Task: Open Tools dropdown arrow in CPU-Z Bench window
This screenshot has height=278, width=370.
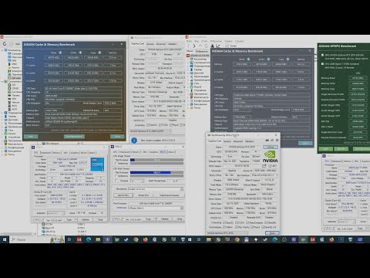Action: coord(155,219)
